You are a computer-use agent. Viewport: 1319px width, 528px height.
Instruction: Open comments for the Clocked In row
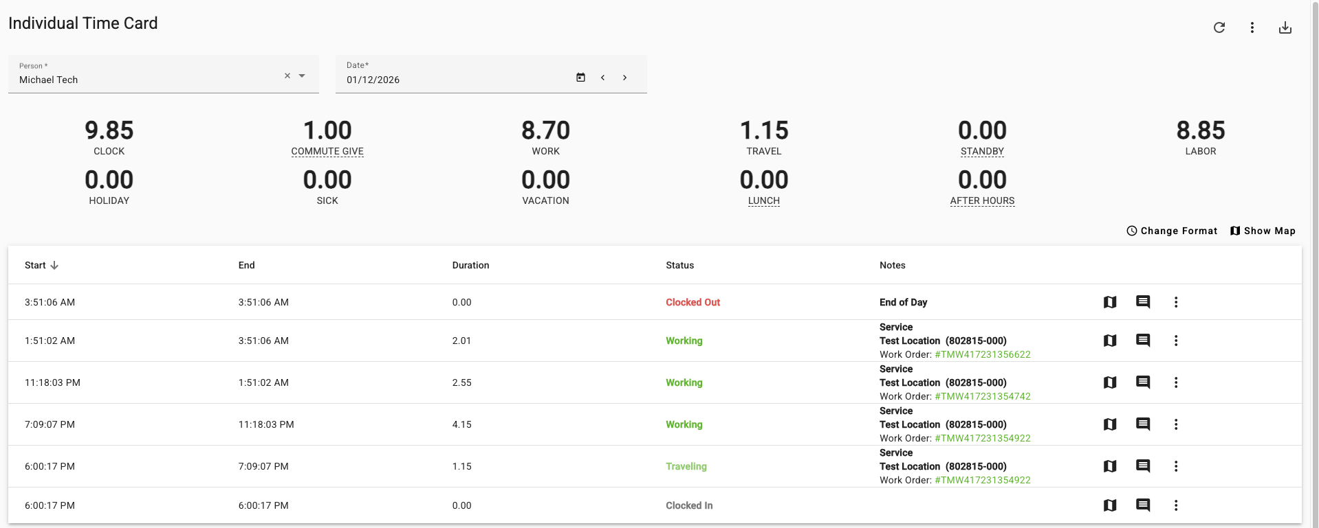coord(1143,505)
